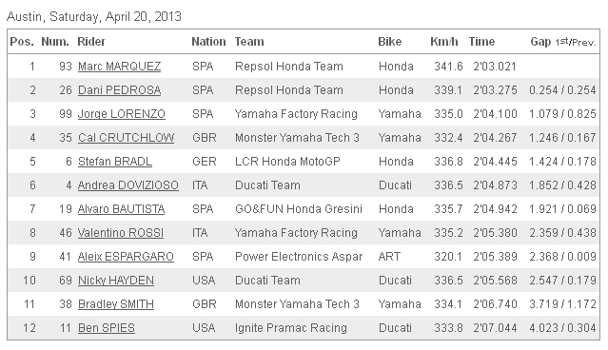The image size is (608, 350).
Task: Open Jorge LORENZO rider link
Action: pos(122,114)
